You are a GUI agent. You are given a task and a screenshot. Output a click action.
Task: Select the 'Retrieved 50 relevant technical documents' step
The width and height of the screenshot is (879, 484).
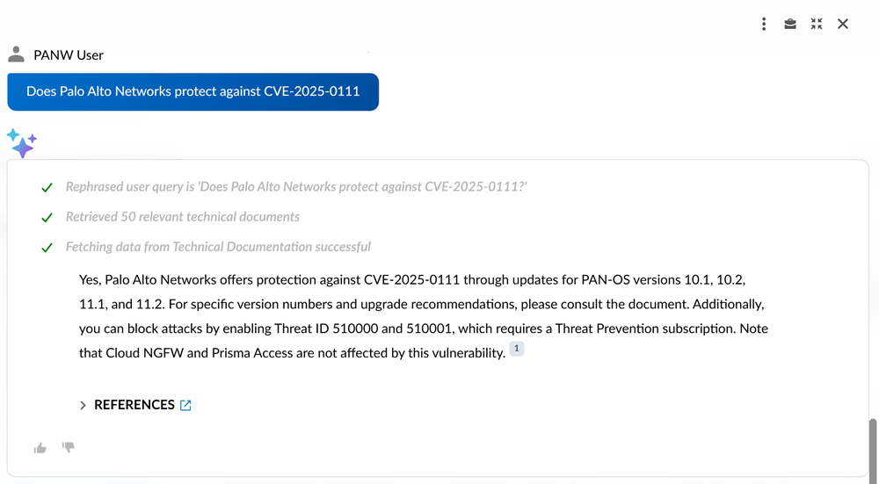coord(183,217)
